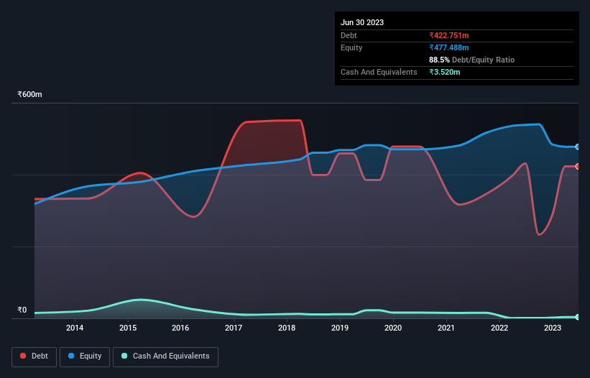
Task: Click the 2014 axis label
Action: pyautogui.click(x=75, y=328)
